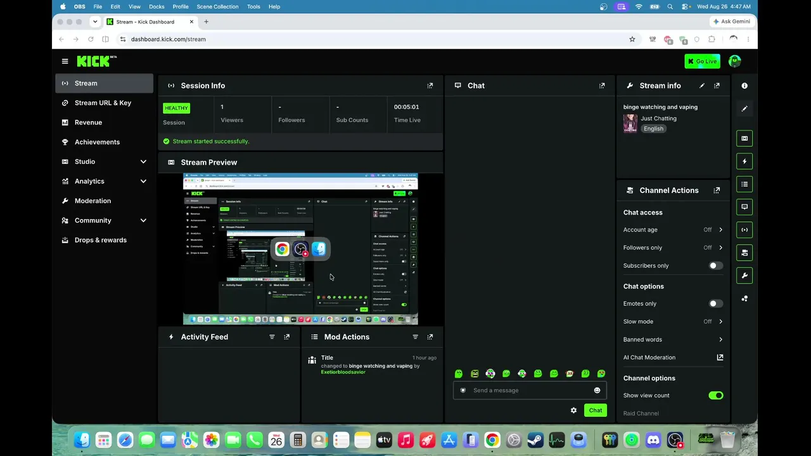The width and height of the screenshot is (811, 456).
Task: Click the info icon in the right rail
Action: 744,85
